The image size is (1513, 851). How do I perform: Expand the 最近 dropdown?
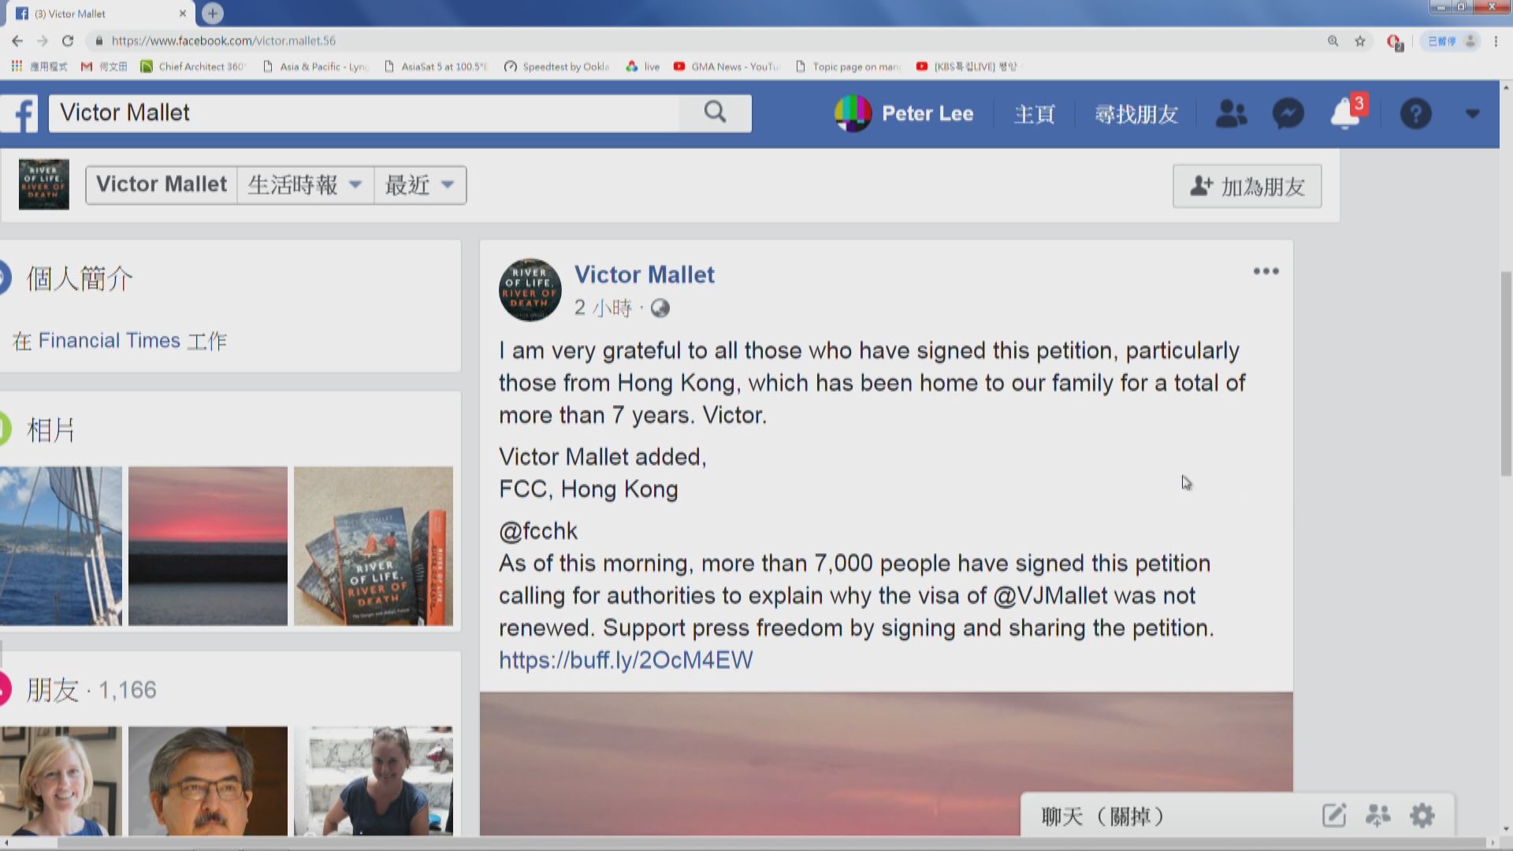[419, 185]
